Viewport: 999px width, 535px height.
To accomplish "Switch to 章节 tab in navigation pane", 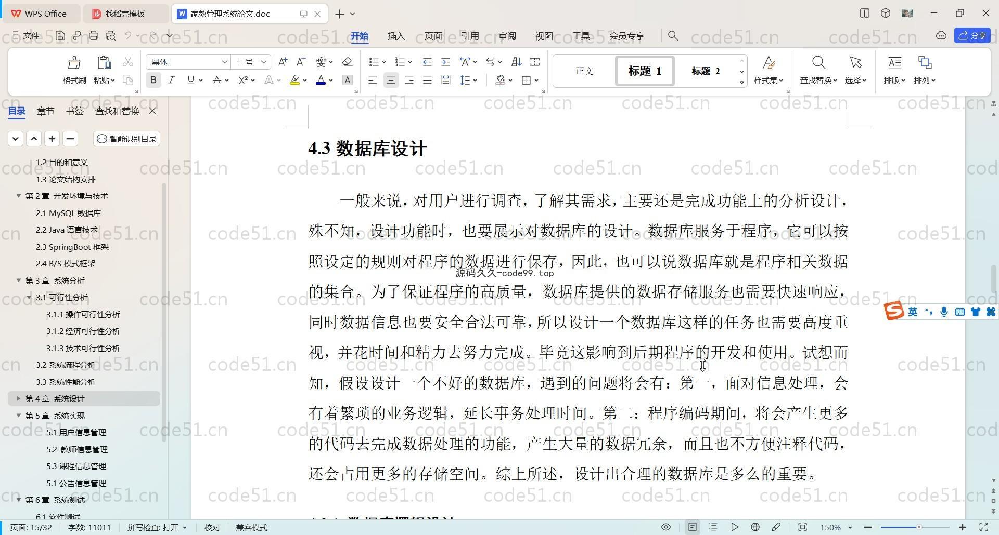I will [45, 111].
